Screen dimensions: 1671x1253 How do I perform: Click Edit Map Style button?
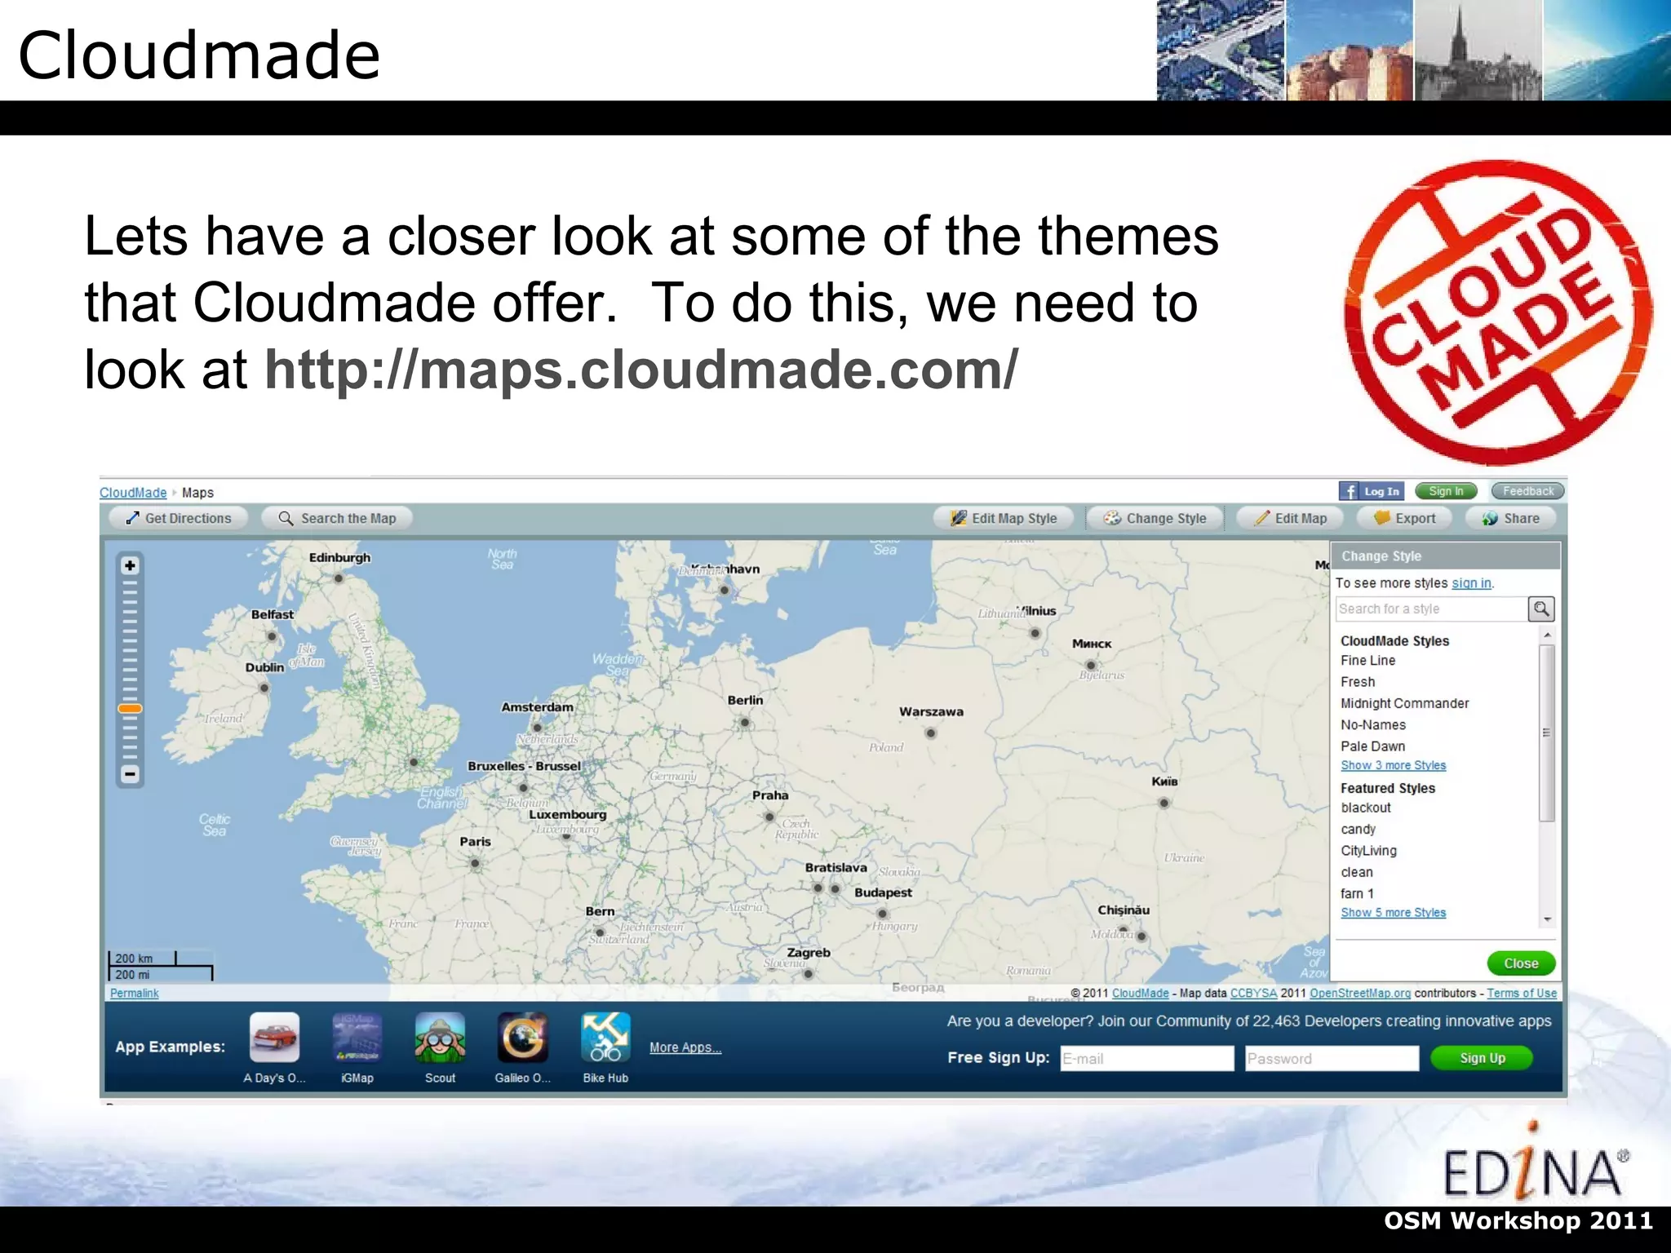[x=1003, y=518]
